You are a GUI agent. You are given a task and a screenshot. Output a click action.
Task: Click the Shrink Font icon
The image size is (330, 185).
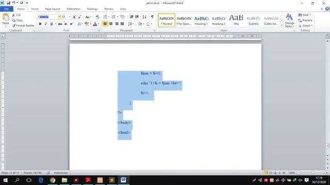79,17
